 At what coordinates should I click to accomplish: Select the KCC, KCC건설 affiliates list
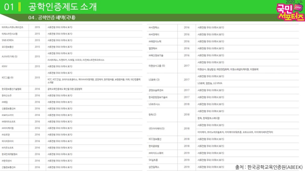[x=94, y=81]
